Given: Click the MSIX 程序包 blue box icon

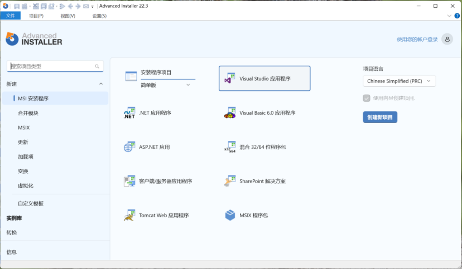Looking at the screenshot, I should click(x=230, y=215).
